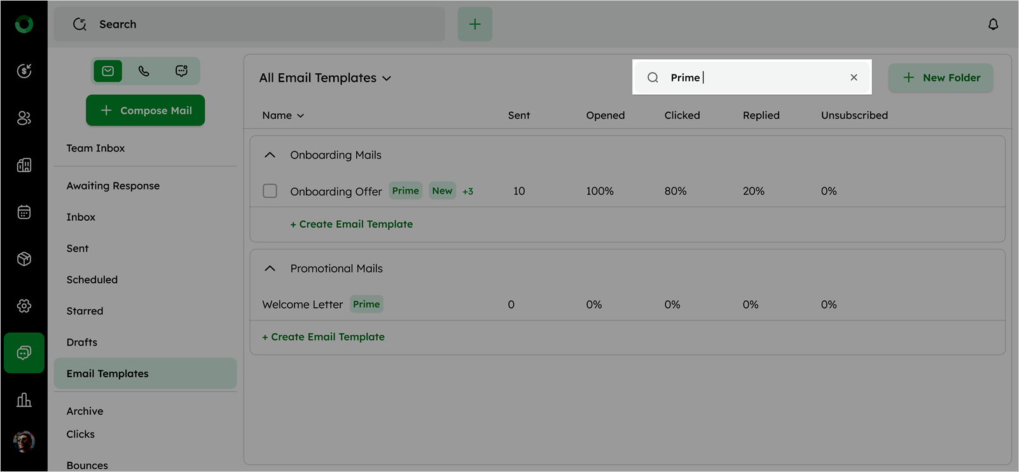Switch to the phone calls channel icon
The width and height of the screenshot is (1019, 472).
click(144, 71)
